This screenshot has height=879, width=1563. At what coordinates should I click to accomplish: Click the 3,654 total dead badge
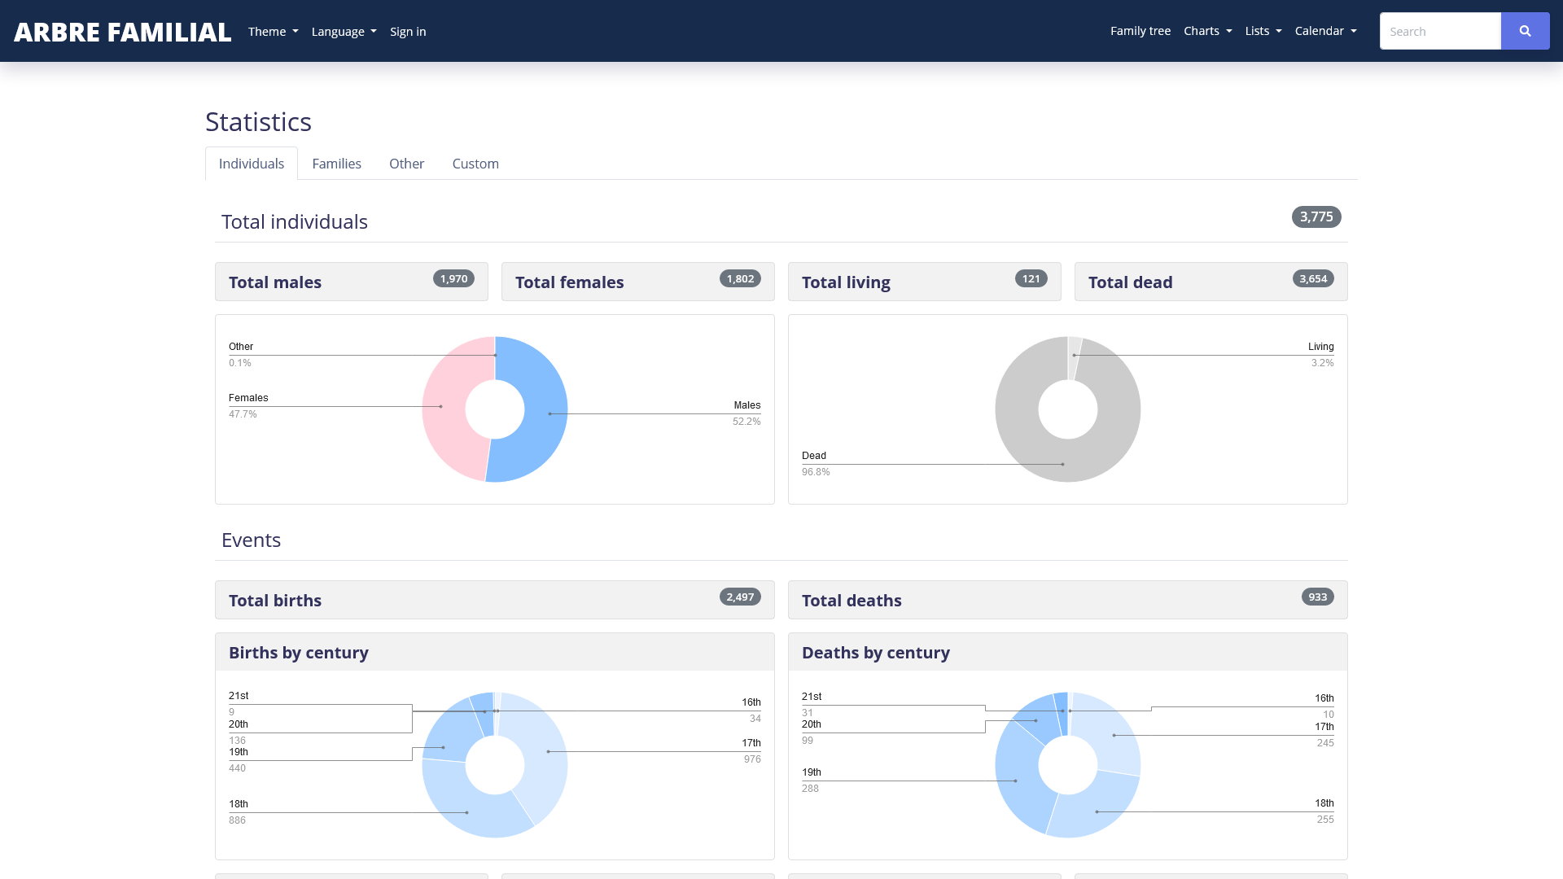pos(1313,278)
